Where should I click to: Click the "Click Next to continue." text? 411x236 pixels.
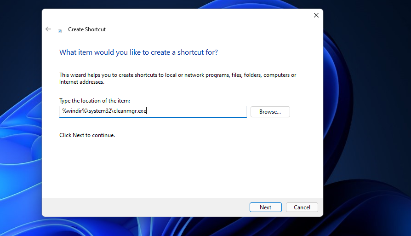(x=87, y=135)
